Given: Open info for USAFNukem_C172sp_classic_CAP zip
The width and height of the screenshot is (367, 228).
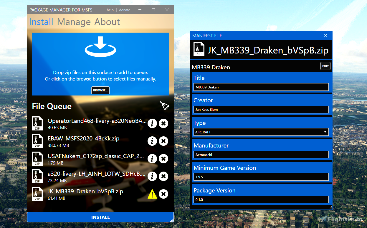Looking at the screenshot, I should 152,159.
